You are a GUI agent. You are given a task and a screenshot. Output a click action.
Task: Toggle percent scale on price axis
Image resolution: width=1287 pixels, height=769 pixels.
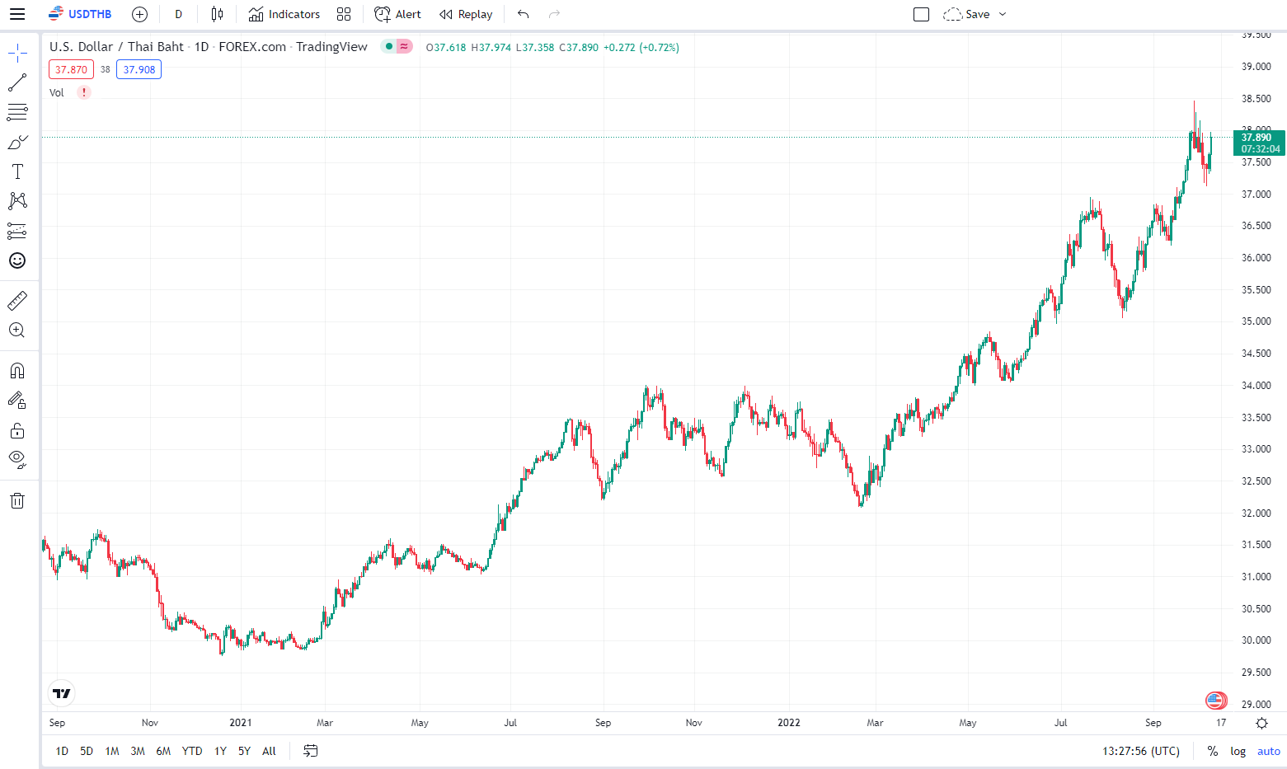click(1212, 751)
